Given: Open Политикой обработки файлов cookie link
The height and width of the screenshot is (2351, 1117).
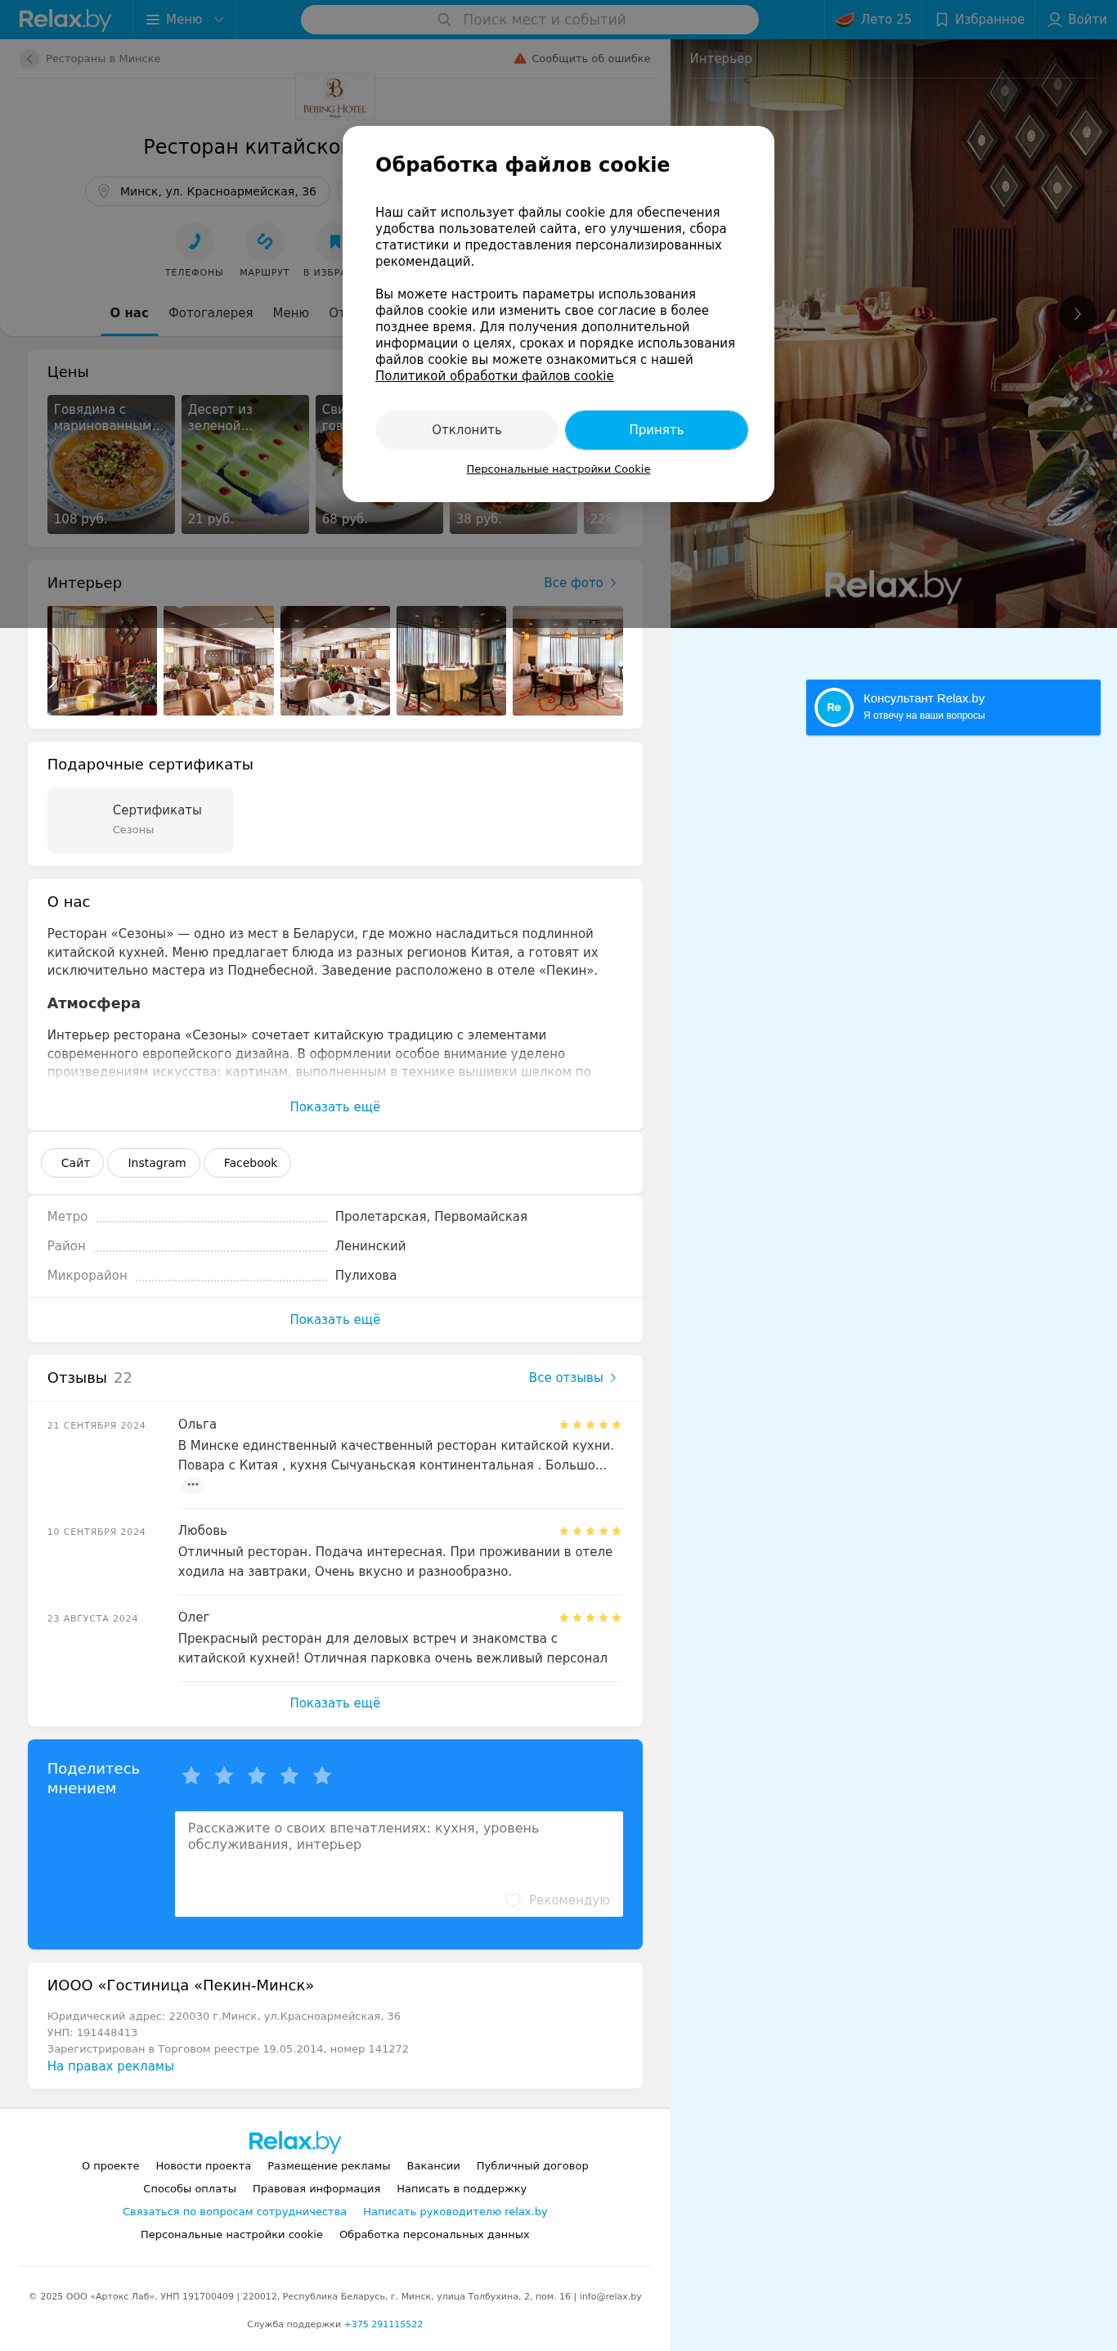Looking at the screenshot, I should [495, 376].
